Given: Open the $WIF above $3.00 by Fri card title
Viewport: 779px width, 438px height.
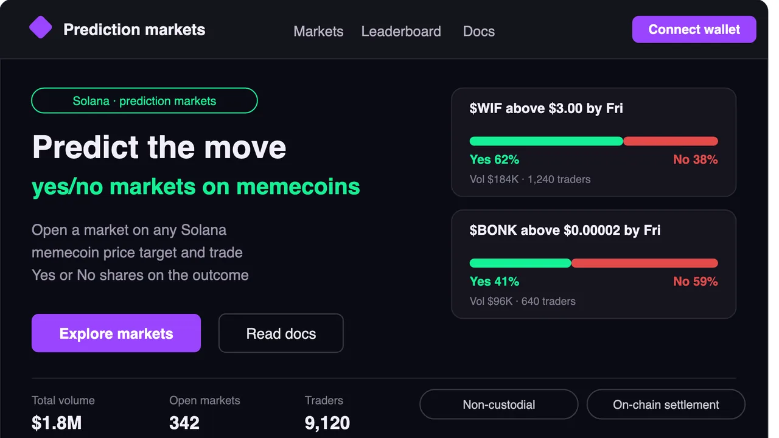Looking at the screenshot, I should click(546, 108).
